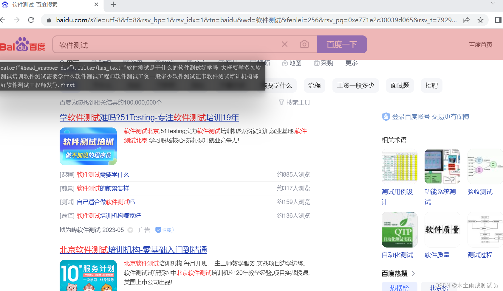Open image search camera icon
This screenshot has height=291, width=503.
304,44
